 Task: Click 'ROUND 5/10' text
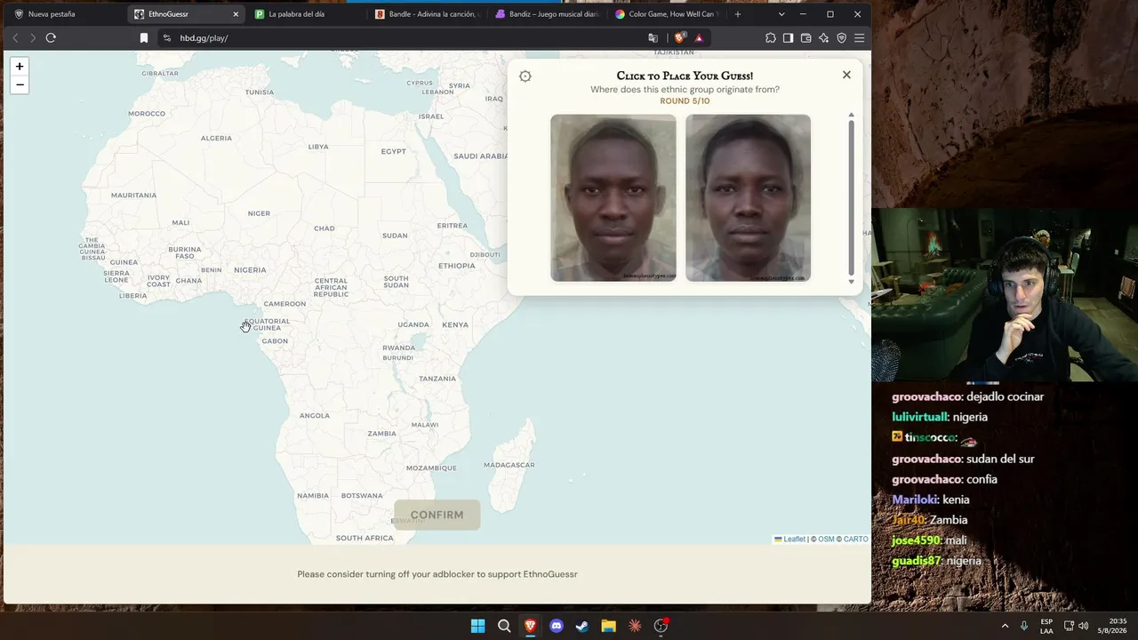pos(685,101)
